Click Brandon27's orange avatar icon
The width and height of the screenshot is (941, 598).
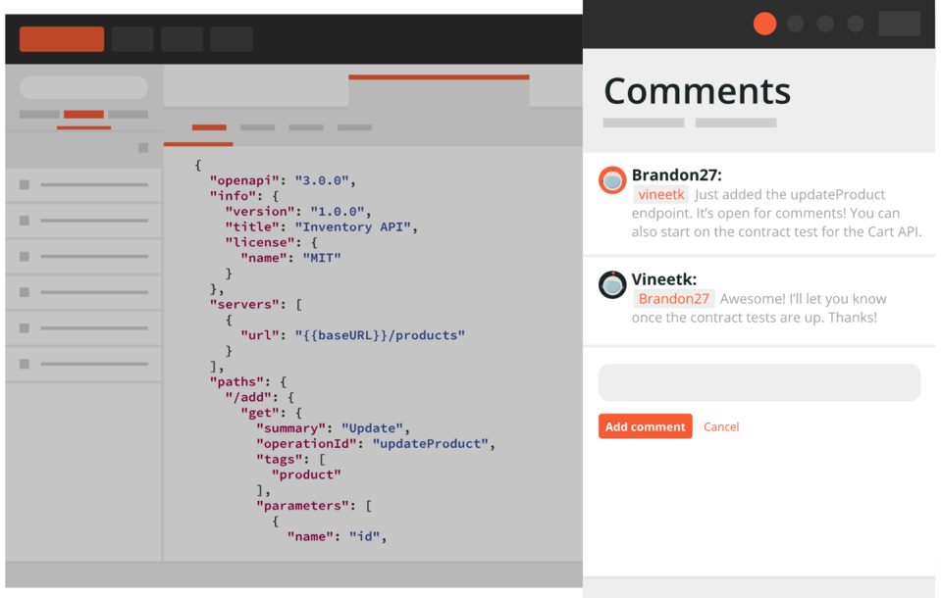[612, 180]
